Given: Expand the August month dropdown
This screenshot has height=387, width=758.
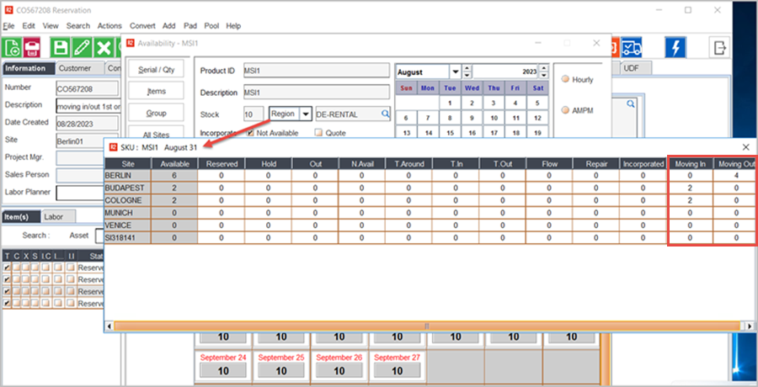Looking at the screenshot, I should pyautogui.click(x=455, y=72).
